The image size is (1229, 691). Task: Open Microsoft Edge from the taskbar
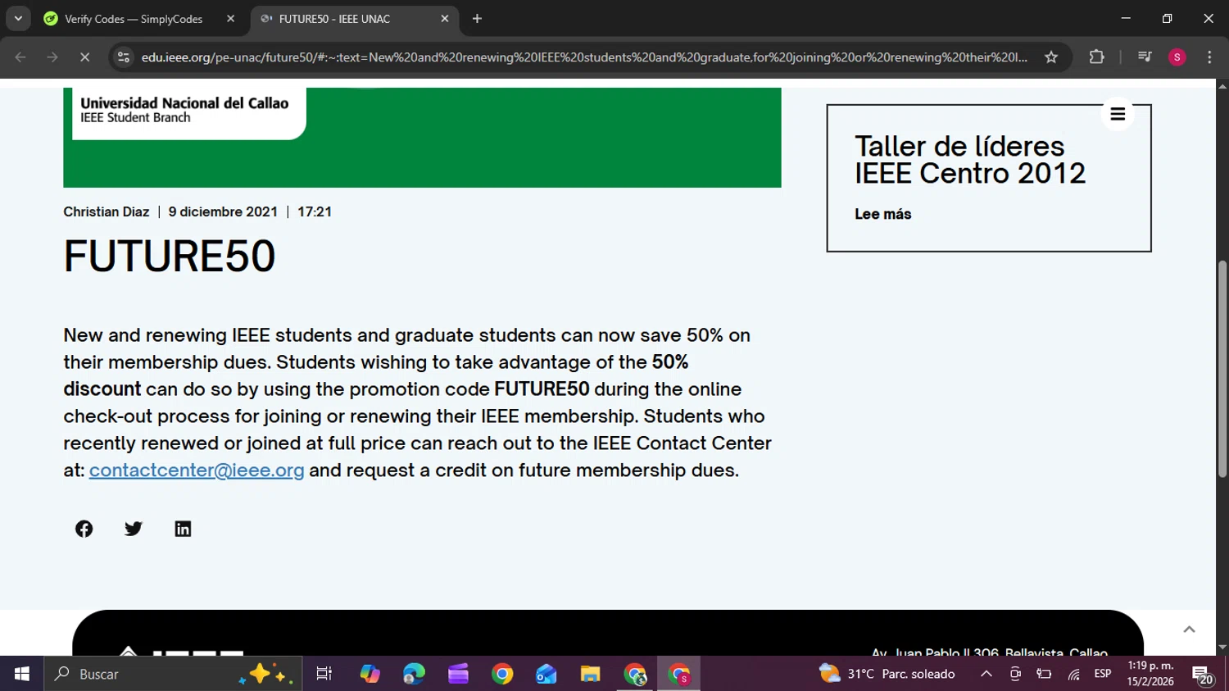point(415,674)
